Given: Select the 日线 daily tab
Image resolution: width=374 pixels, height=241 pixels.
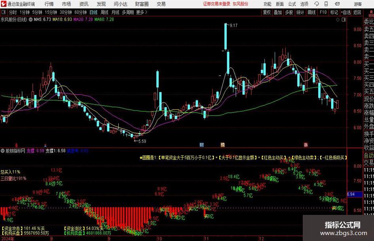Looking at the screenshot, I should click(x=93, y=12).
